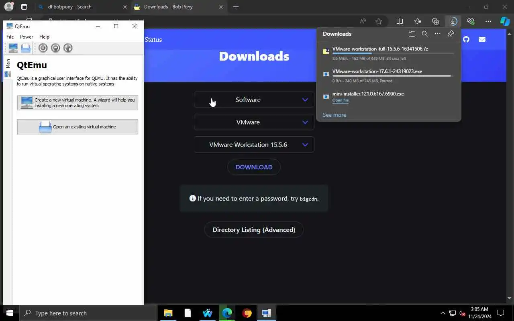514x321 pixels.
Task: Click the muted volume tray icon
Action: tap(462, 313)
